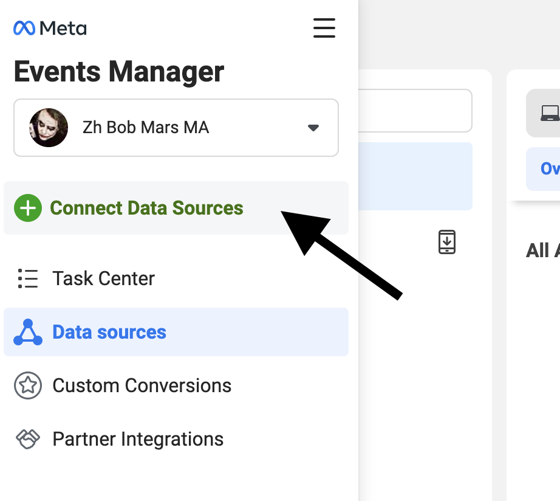Image resolution: width=560 pixels, height=501 pixels.
Task: Click the Partner Integrations handshake icon
Action: coord(28,439)
